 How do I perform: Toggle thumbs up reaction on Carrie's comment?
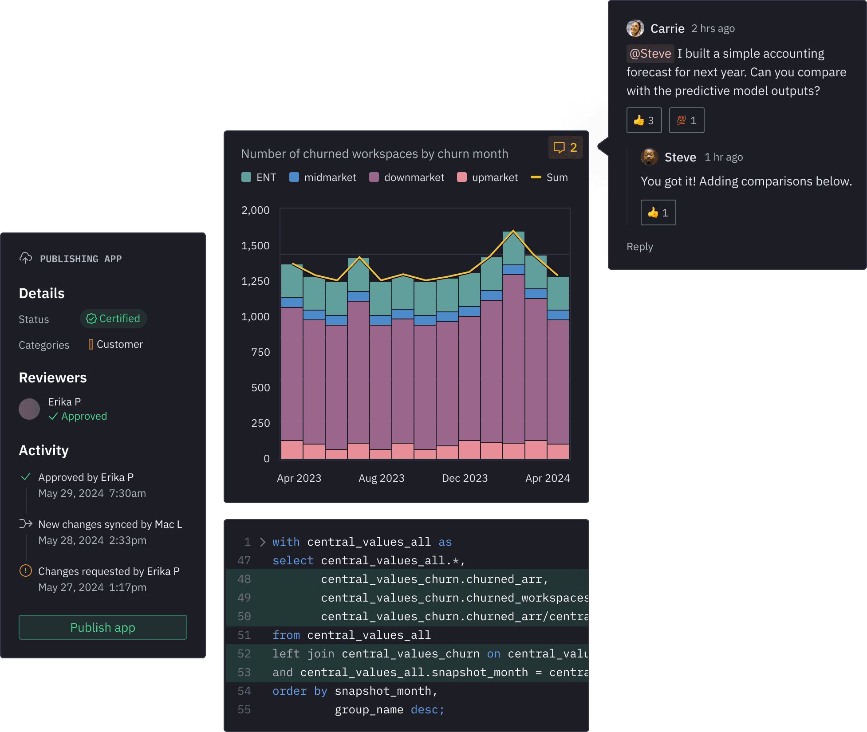tap(644, 120)
